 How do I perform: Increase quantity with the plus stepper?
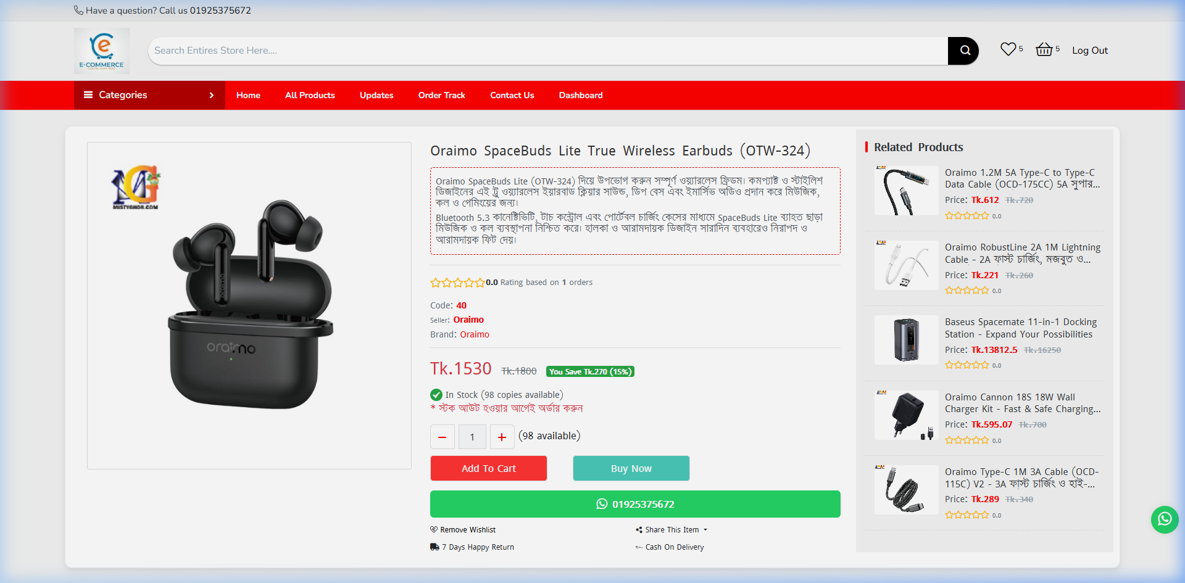pos(502,436)
